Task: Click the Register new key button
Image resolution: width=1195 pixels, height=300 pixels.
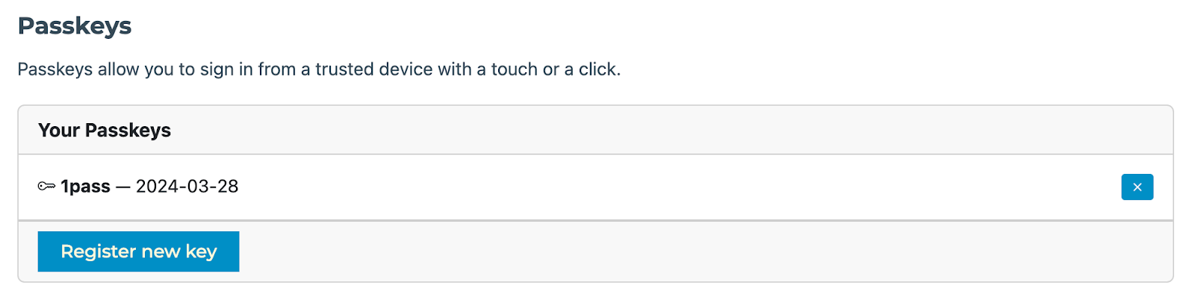Action: (138, 251)
